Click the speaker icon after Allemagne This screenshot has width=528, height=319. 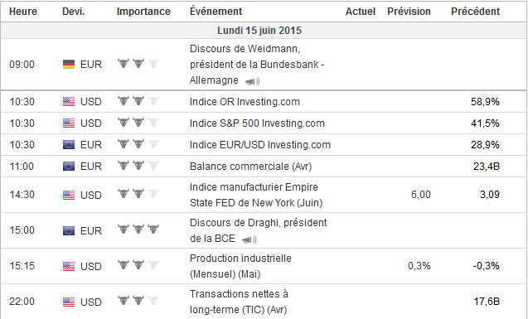coord(253,81)
